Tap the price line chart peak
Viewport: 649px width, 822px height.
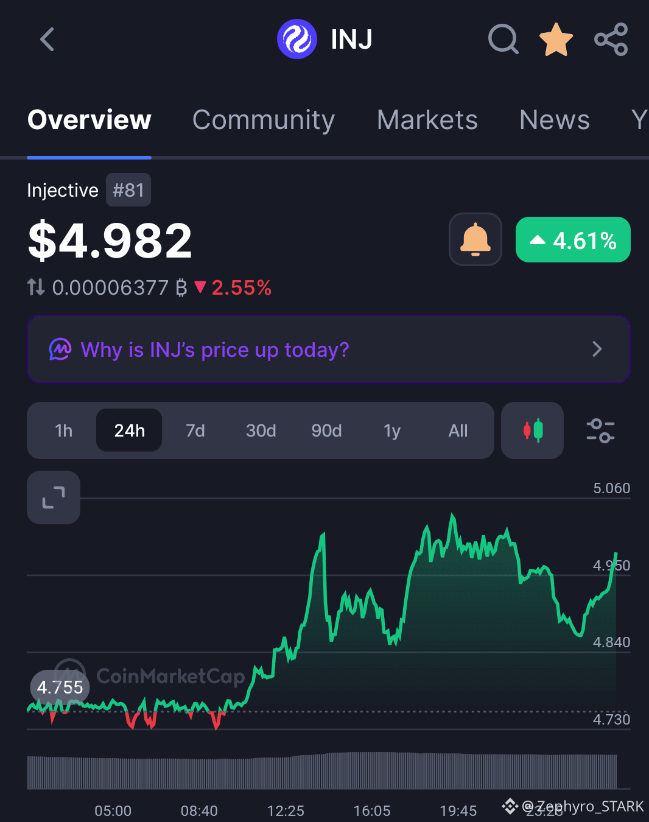(x=452, y=516)
